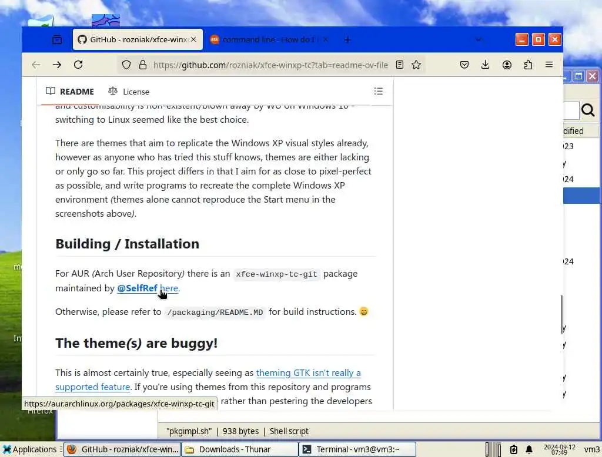602x457 pixels.
Task: Focus the github.com URL address bar
Action: point(270,65)
